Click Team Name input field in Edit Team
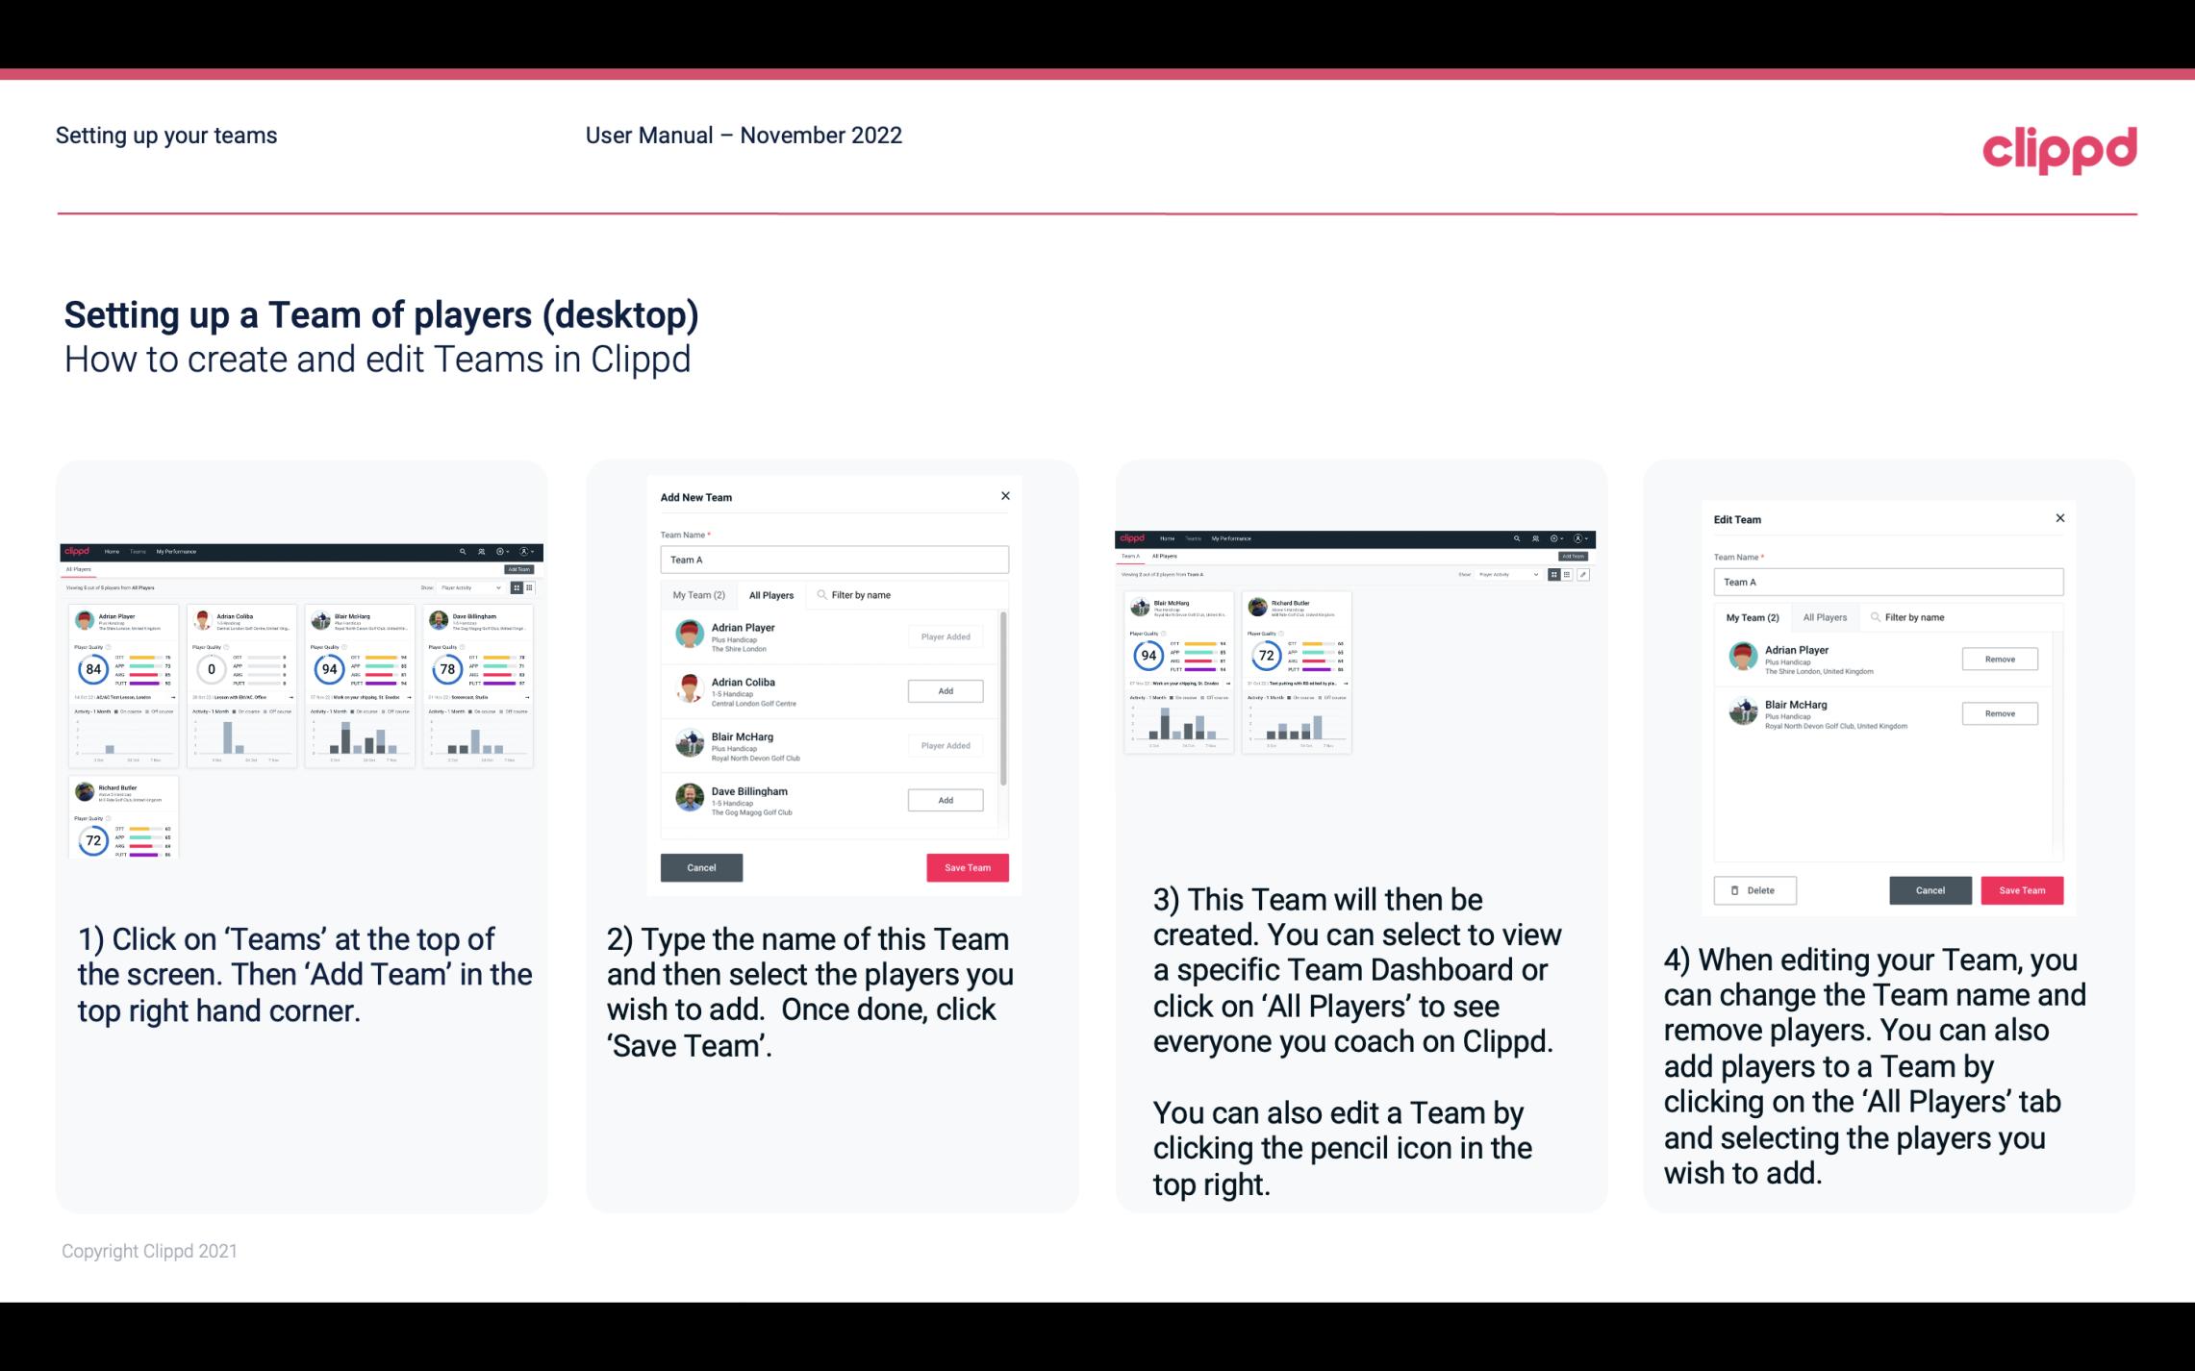Image resolution: width=2195 pixels, height=1371 pixels. (x=1888, y=580)
